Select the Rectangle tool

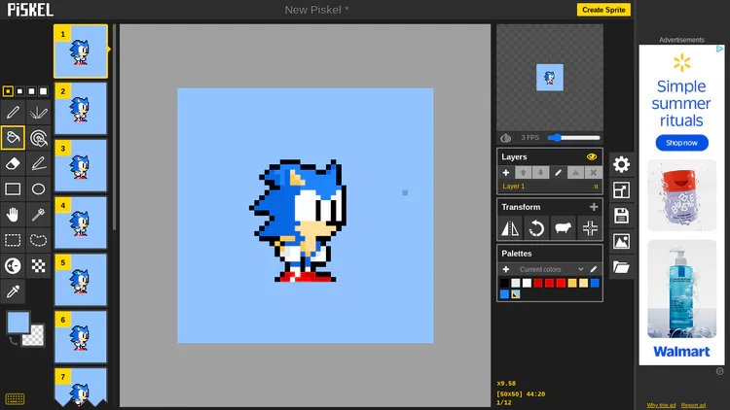(13, 188)
